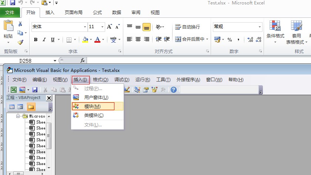Screen dimensions: 311x175
Task: Toggle Italic formatting in Excel ribbon
Action: pos(44,40)
